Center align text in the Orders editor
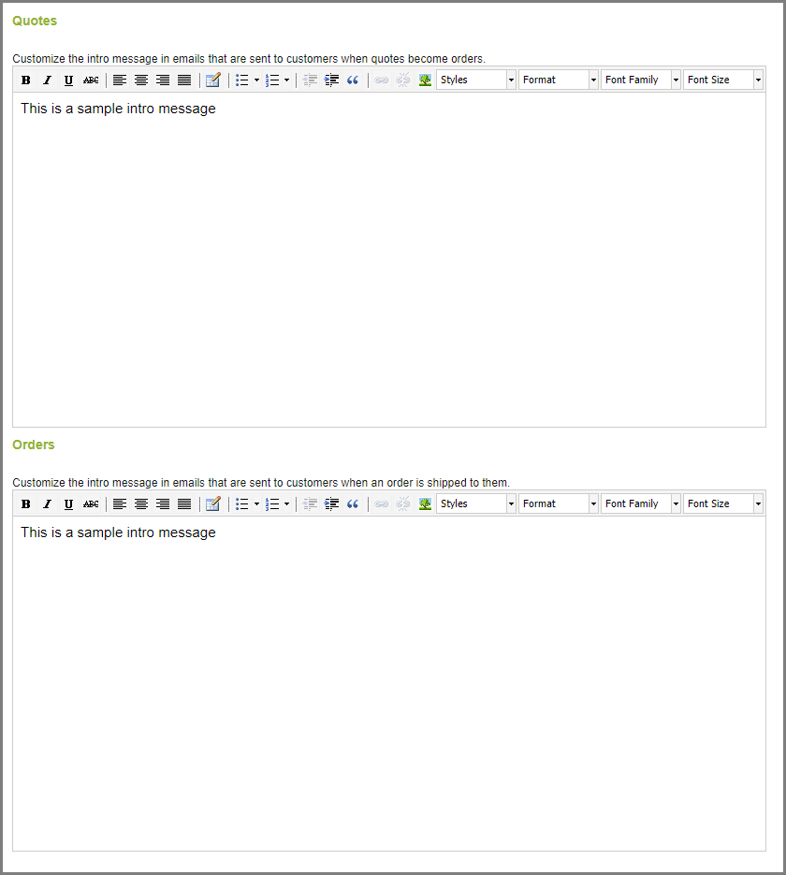 [x=141, y=503]
